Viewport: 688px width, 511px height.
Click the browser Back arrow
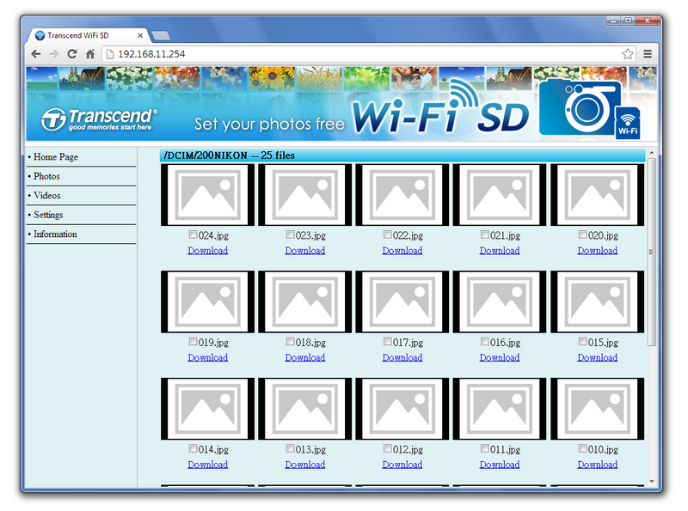[36, 53]
